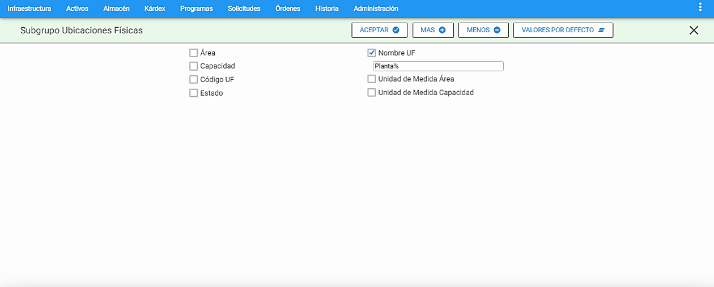This screenshot has width=714, height=287.
Task: Open the Programas menu
Action: [197, 8]
